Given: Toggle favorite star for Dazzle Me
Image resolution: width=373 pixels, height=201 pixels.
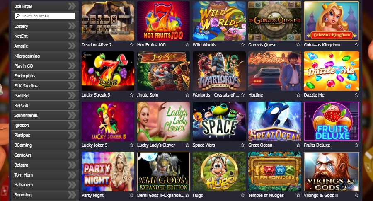Looking at the screenshot, I should coord(356,95).
